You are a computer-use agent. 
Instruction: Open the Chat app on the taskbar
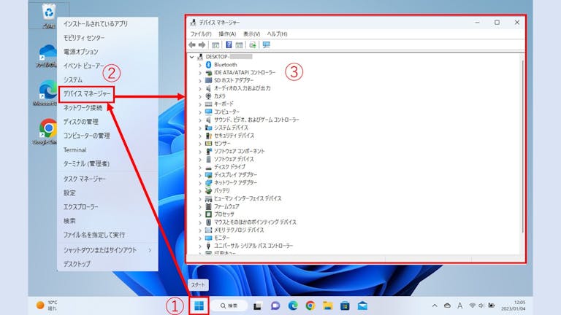[275, 306]
